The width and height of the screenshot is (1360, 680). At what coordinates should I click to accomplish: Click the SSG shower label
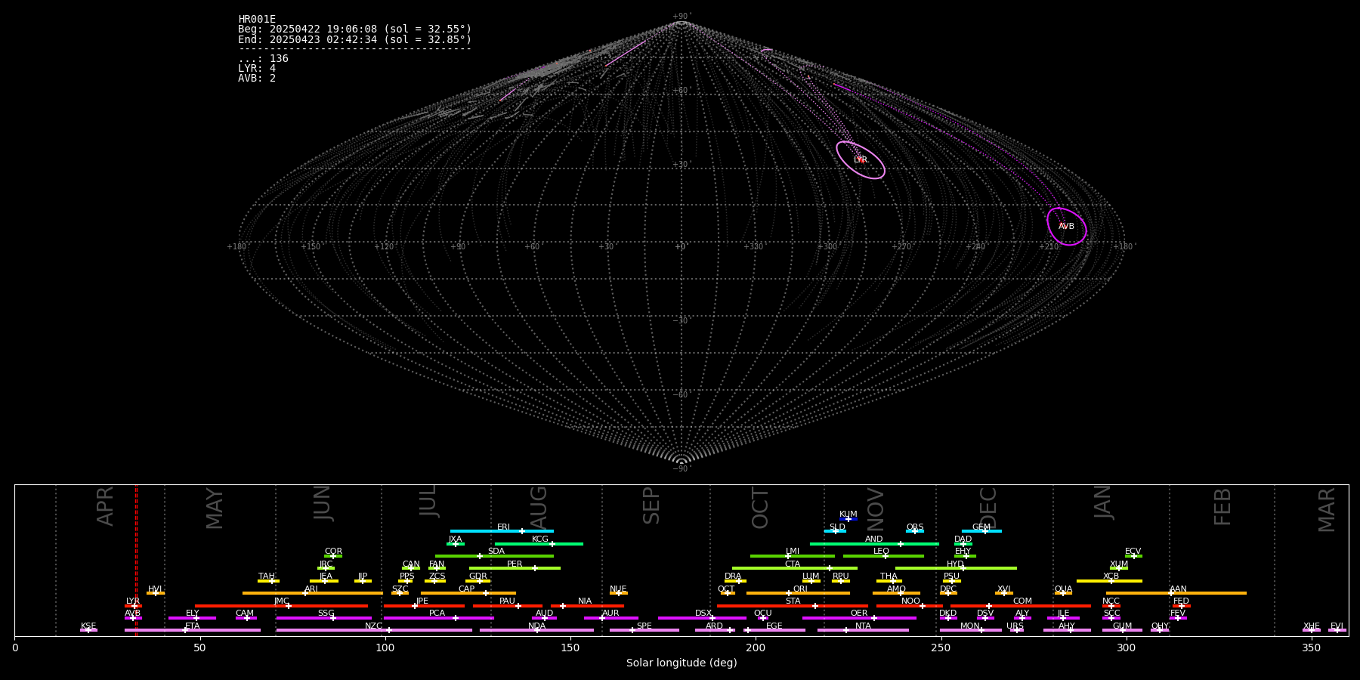pyautogui.click(x=326, y=614)
